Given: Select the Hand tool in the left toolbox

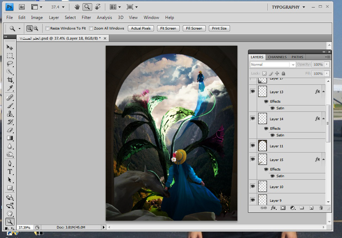Looking at the screenshot, I should (9, 214).
